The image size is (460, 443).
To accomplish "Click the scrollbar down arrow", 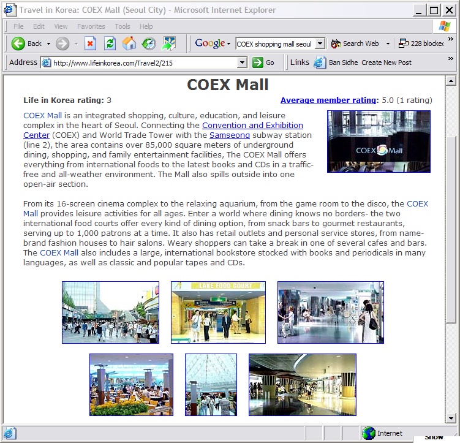I will 450,418.
